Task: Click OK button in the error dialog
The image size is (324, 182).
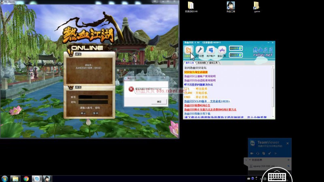Action: [x=159, y=102]
